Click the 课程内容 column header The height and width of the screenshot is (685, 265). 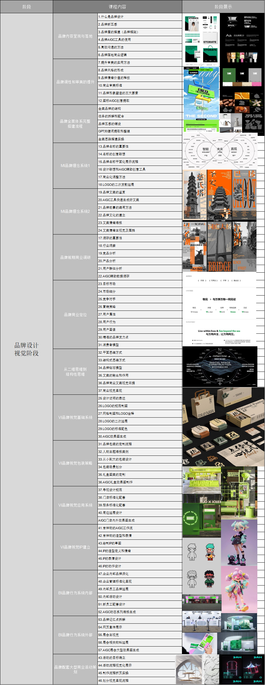pyautogui.click(x=117, y=7)
